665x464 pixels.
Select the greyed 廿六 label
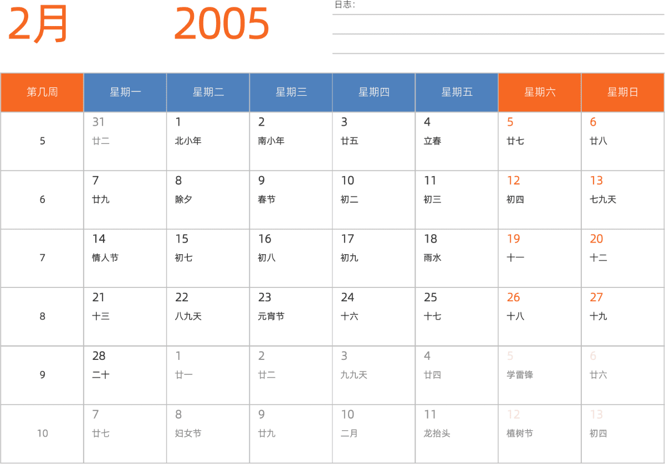point(598,375)
